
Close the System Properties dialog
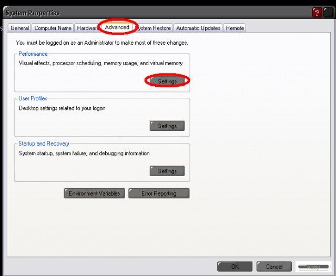pyautogui.click(x=328, y=13)
